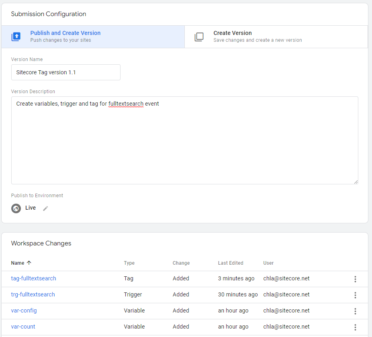Open the var-config variable link
The width and height of the screenshot is (372, 337).
(x=24, y=310)
